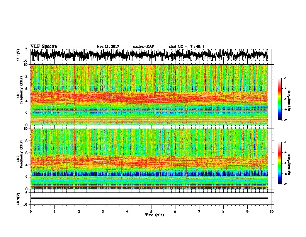Click the date label "Nov.23, 2017"
306x237 pixels.
click(108, 46)
